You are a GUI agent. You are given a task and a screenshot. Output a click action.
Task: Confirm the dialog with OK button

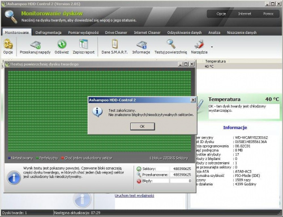pos(143,127)
